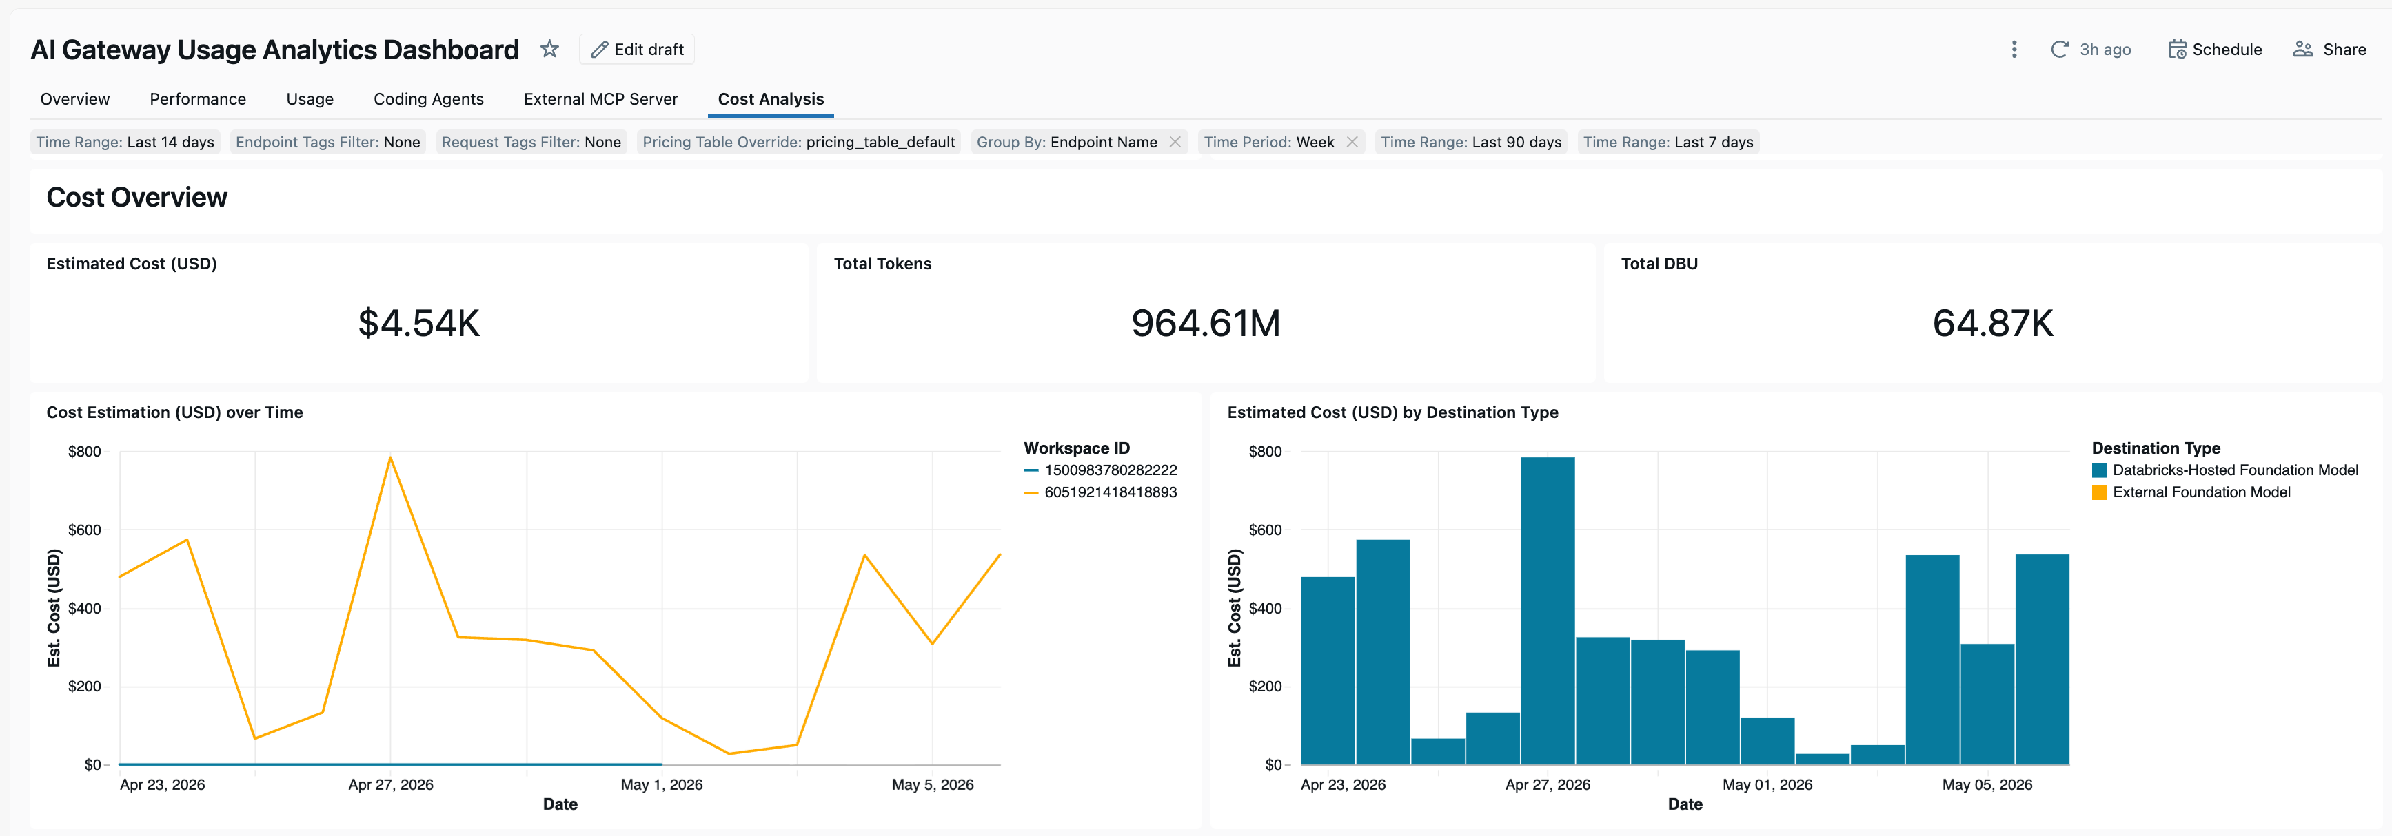2392x836 pixels.
Task: Click the Edit draft pencil button
Action: [637, 49]
